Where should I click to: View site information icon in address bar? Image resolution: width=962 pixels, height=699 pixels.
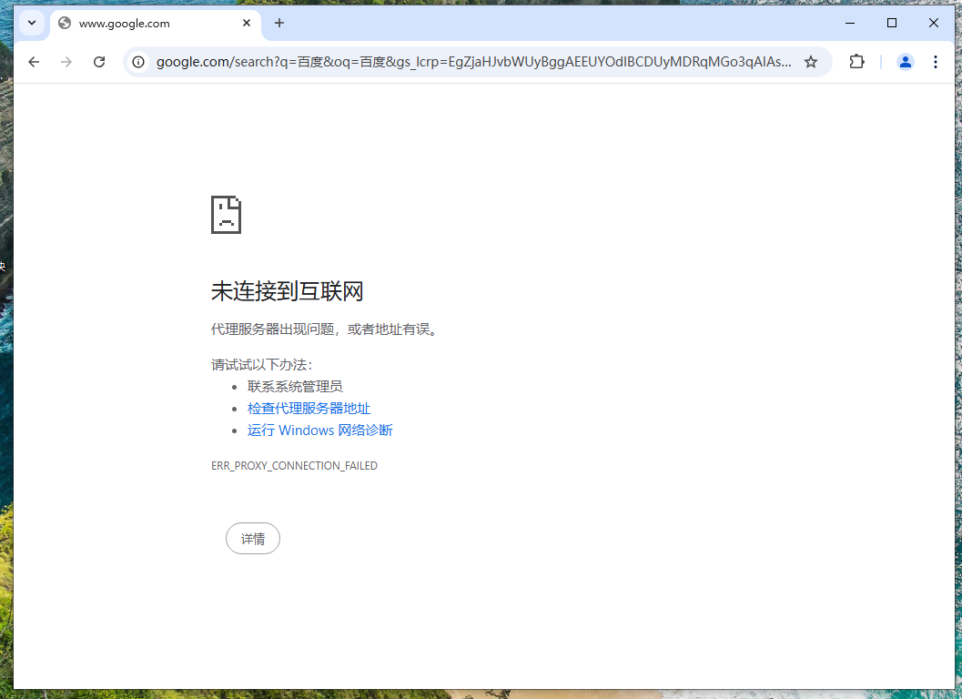coord(138,62)
